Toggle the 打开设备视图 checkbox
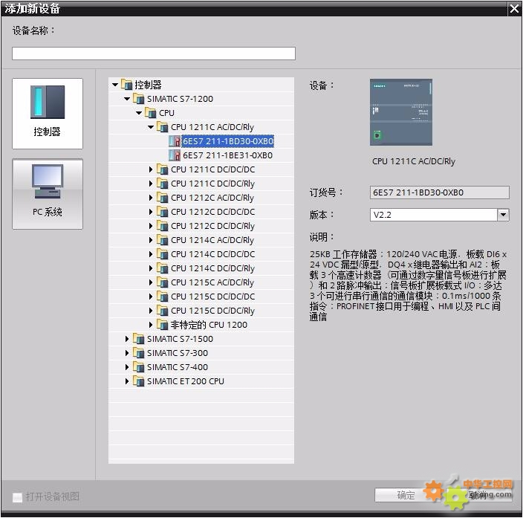 point(17,497)
